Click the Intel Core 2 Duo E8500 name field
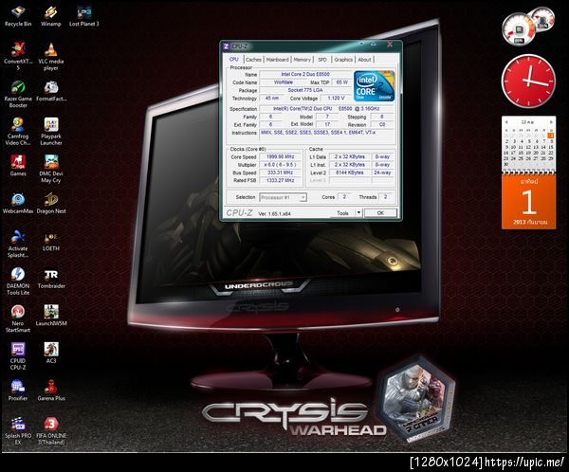This screenshot has height=472, width=569. coord(305,74)
